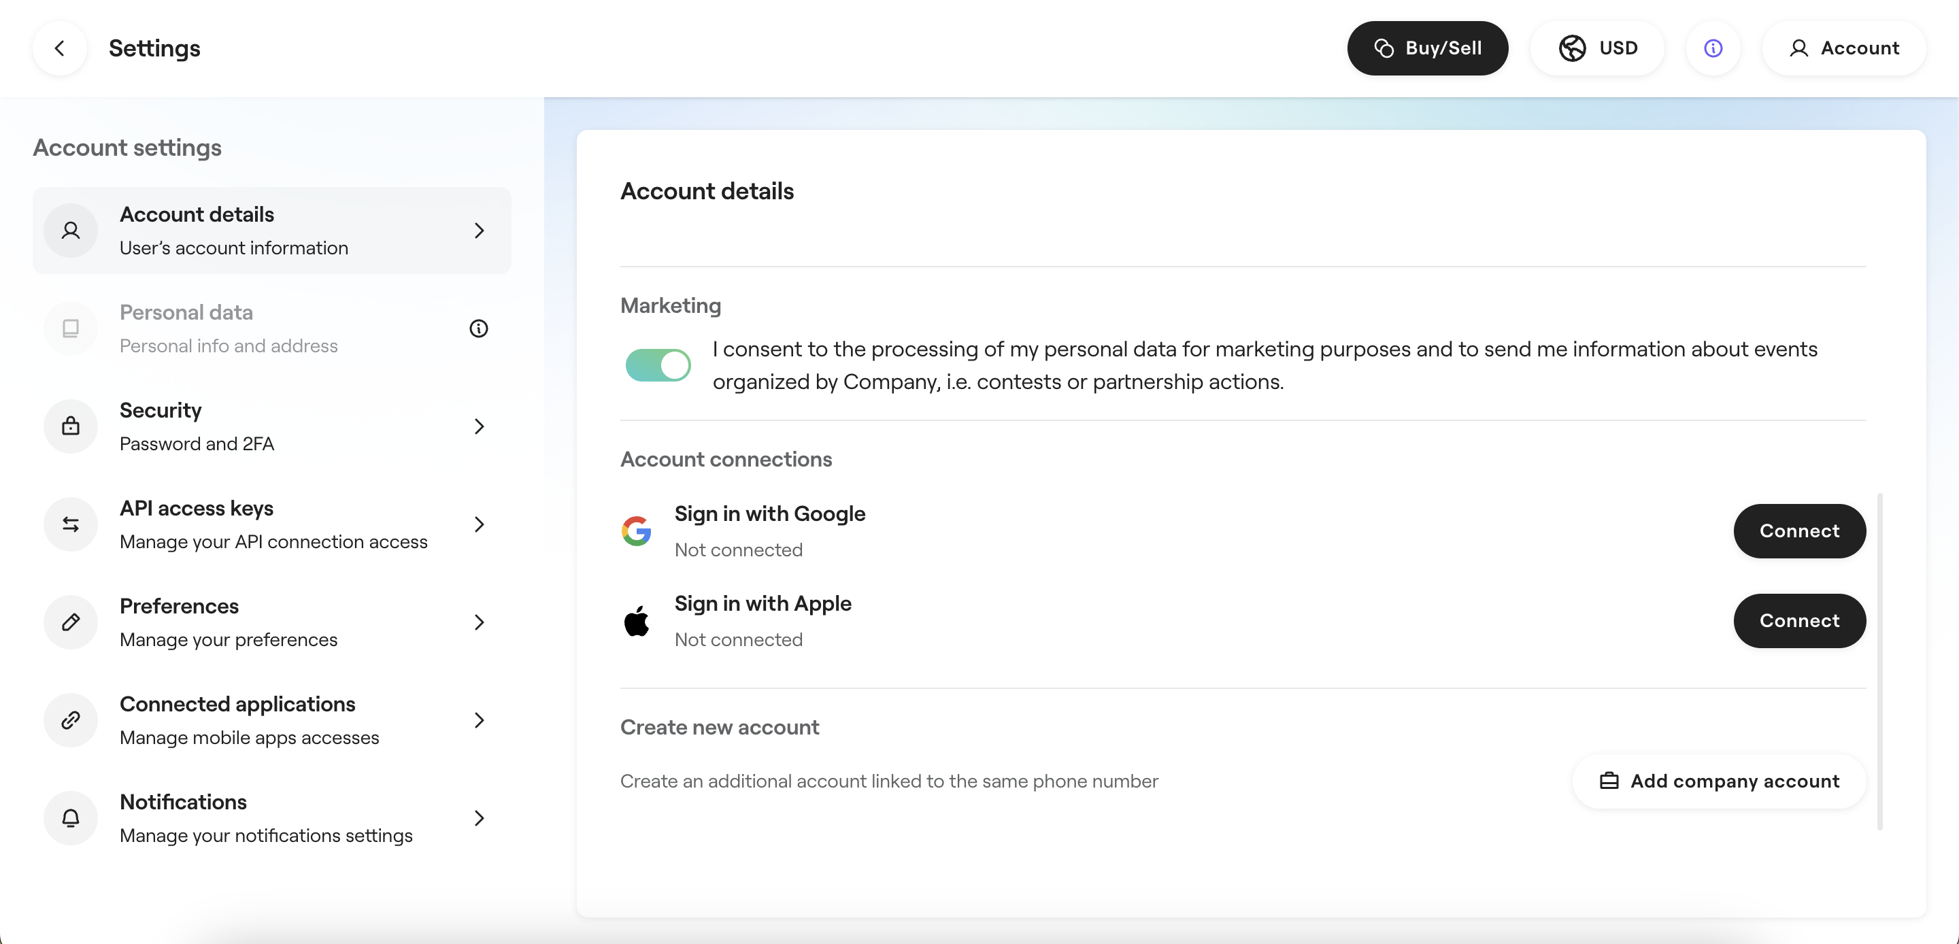Click the Notifications bell icon

(71, 817)
